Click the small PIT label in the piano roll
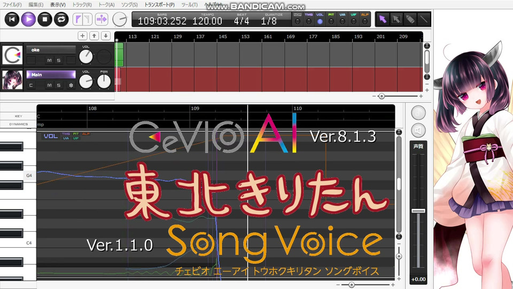The width and height of the screenshot is (513, 289). click(x=76, y=134)
